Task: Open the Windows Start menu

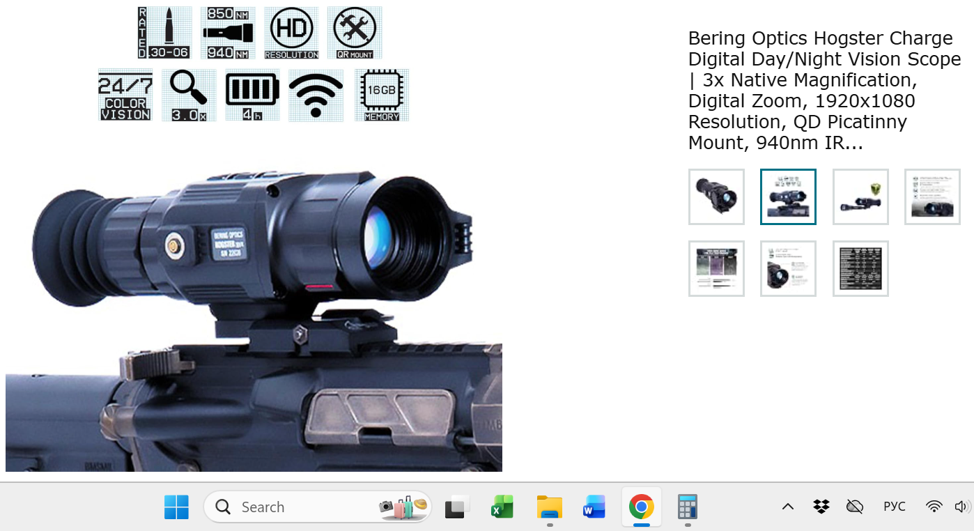Action: point(176,507)
